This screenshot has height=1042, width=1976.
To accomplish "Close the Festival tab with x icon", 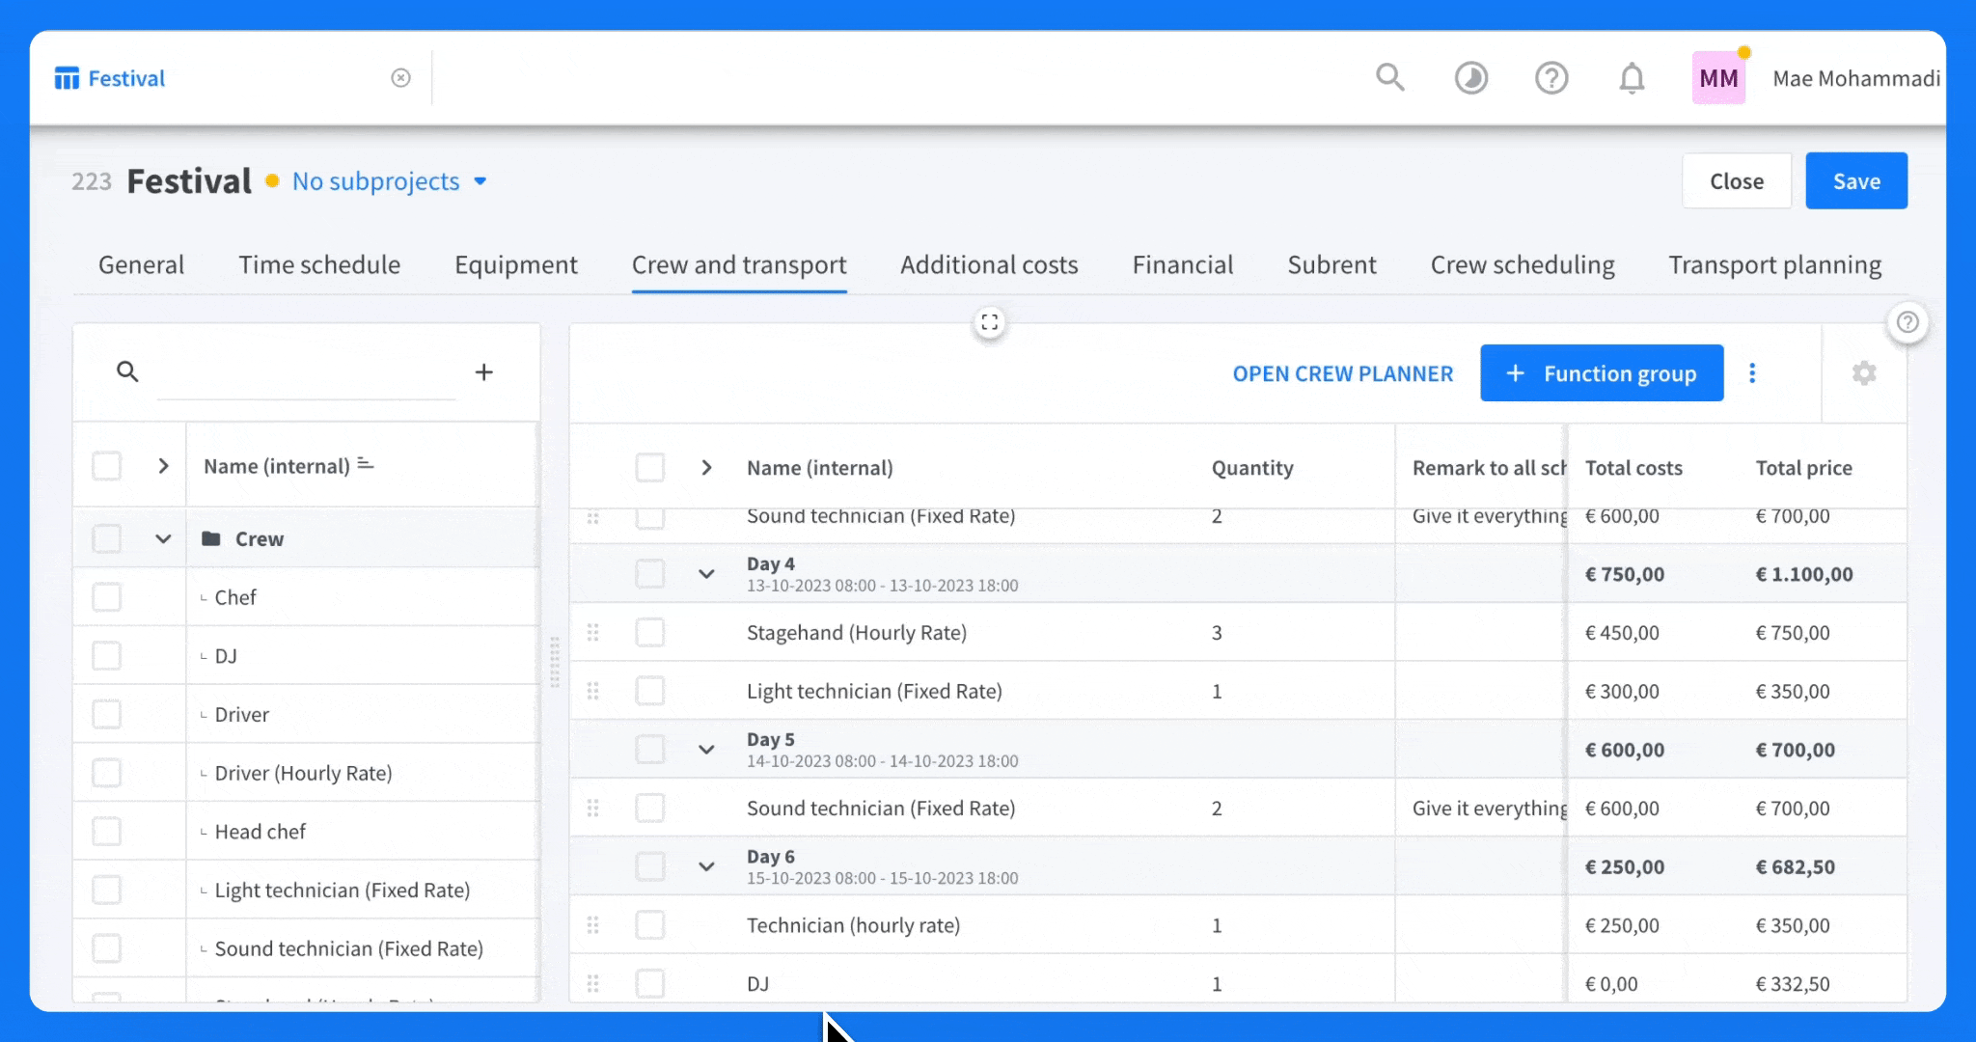I will point(400,78).
